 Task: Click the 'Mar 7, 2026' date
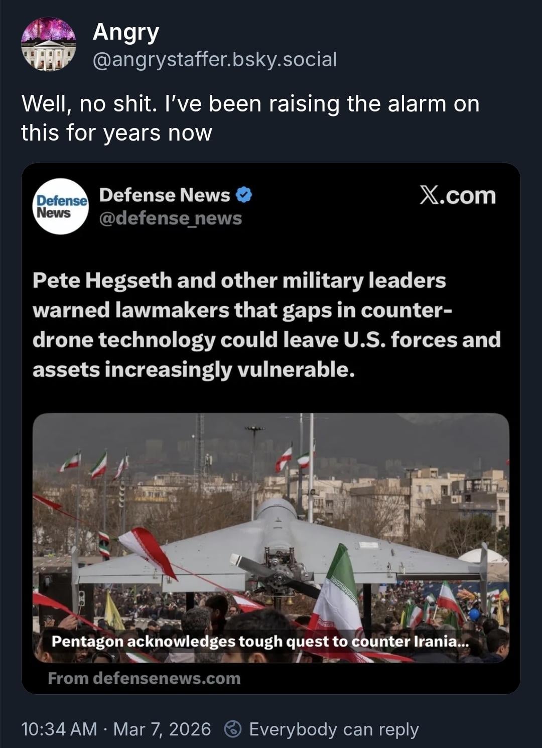tap(162, 729)
